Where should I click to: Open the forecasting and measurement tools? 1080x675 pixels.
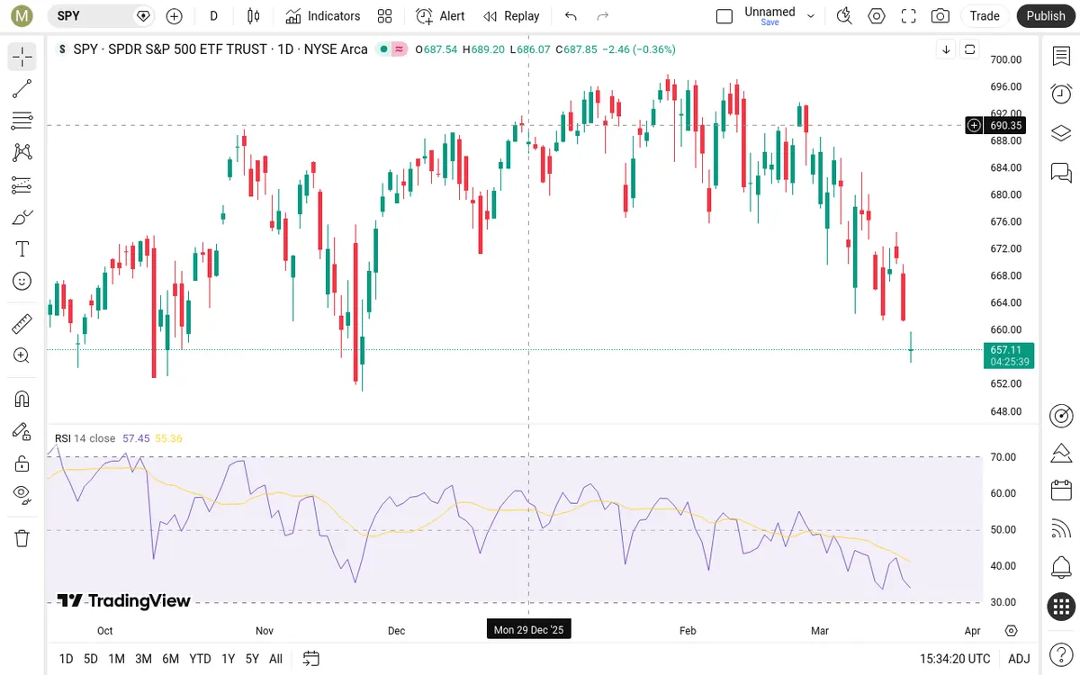[x=22, y=185]
